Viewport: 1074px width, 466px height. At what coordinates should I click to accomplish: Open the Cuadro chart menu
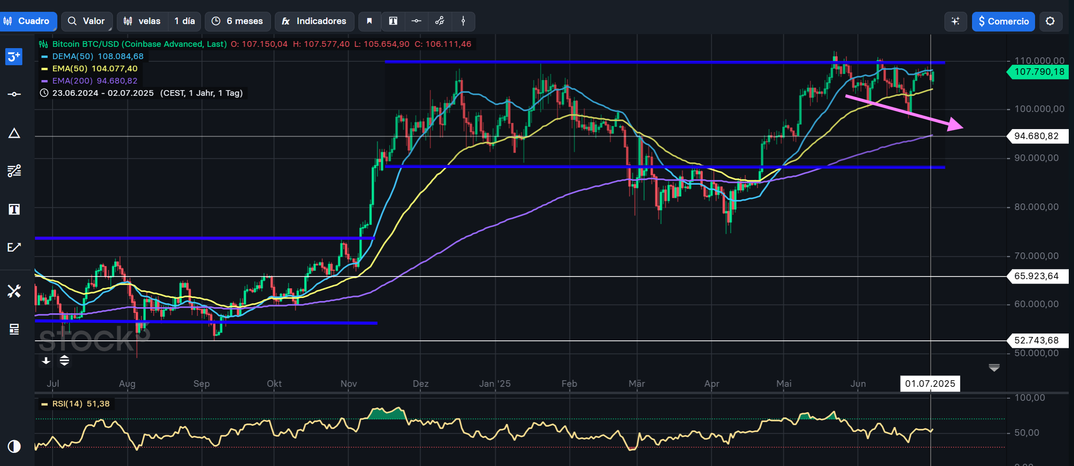(x=28, y=21)
